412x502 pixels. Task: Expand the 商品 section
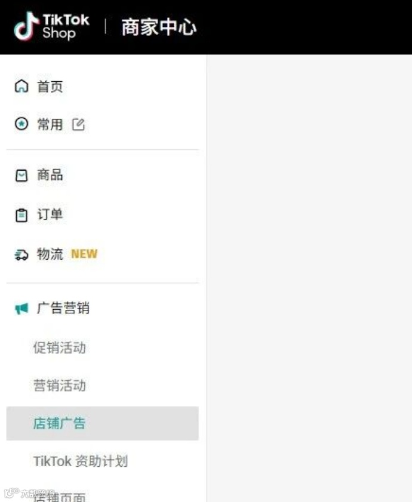point(103,175)
